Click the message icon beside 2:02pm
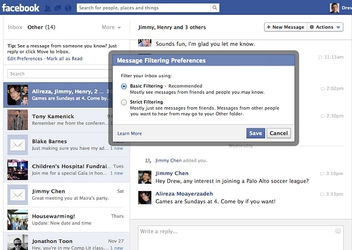The image size is (352, 250). pos(323,89)
